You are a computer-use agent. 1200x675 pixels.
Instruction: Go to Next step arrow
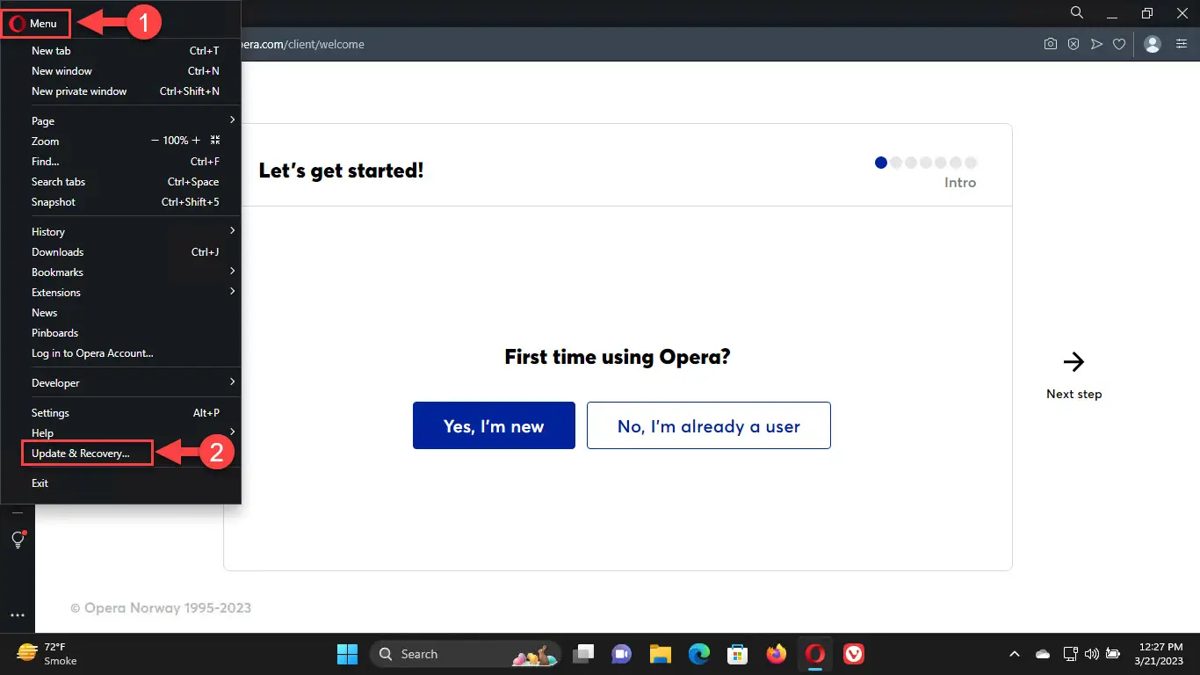point(1073,361)
